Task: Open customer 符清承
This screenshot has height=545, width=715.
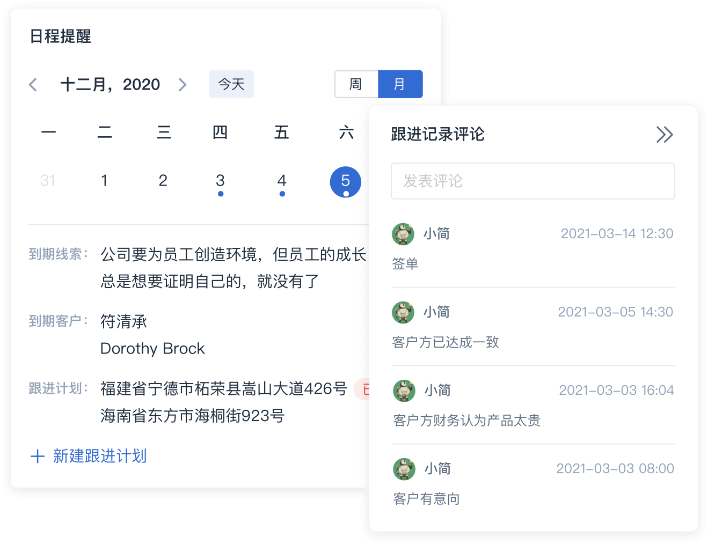Action: point(124,321)
